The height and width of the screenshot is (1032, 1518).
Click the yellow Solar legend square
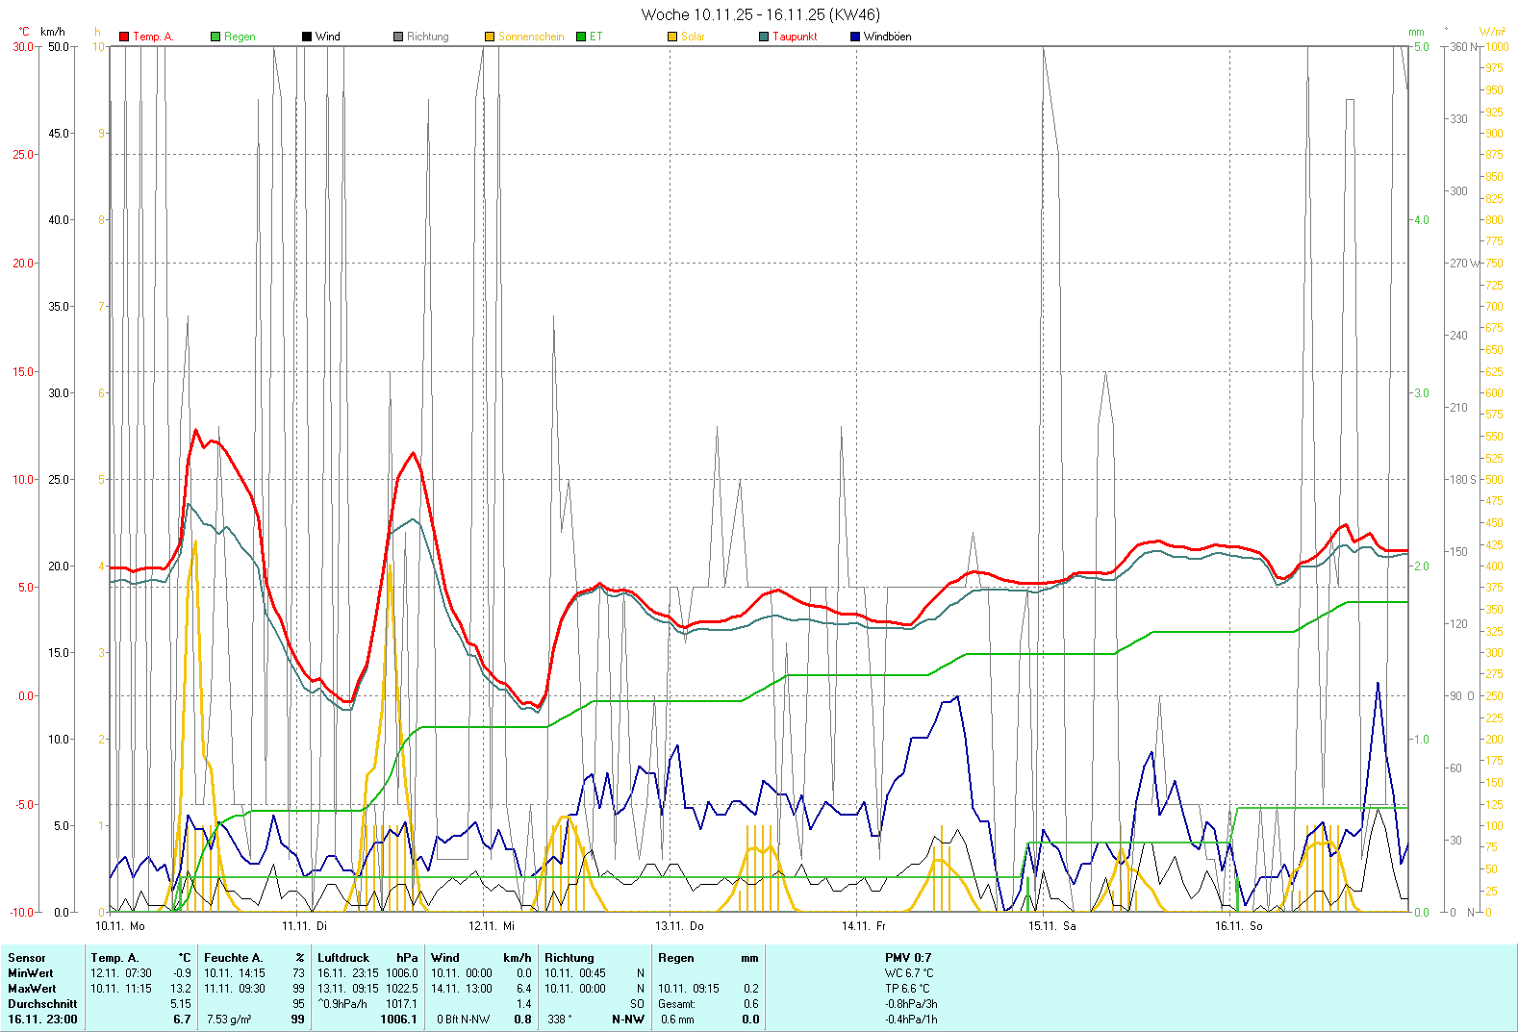672,37
